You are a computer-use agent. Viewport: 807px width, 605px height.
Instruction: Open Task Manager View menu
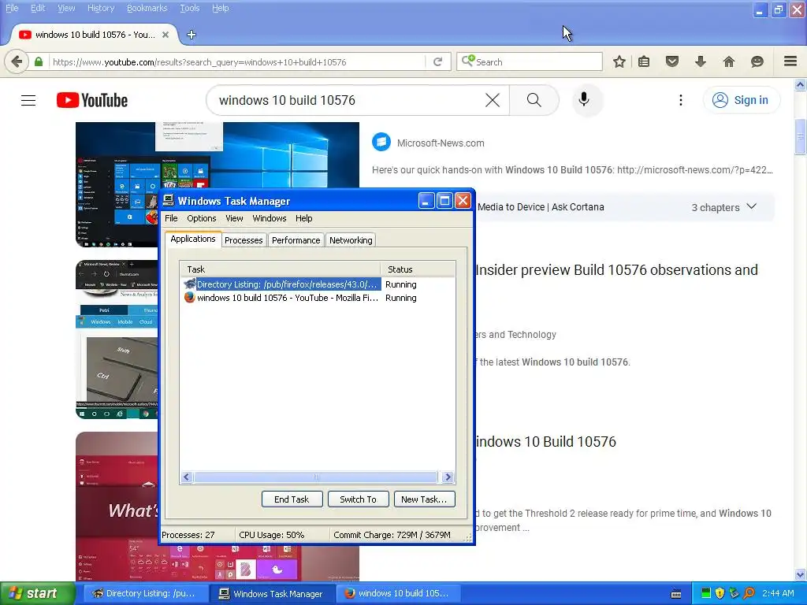234,218
